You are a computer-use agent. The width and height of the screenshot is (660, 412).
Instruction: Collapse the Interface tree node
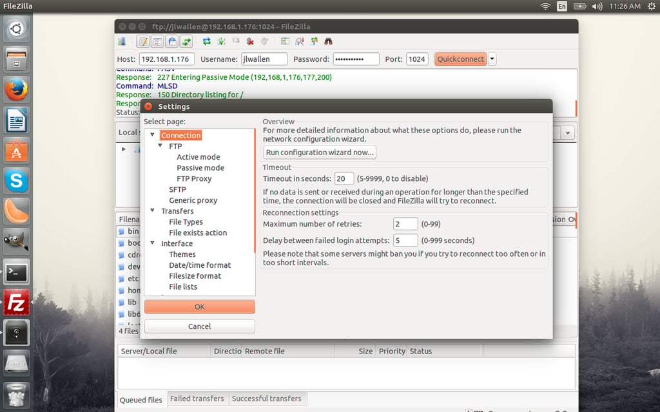click(x=152, y=243)
